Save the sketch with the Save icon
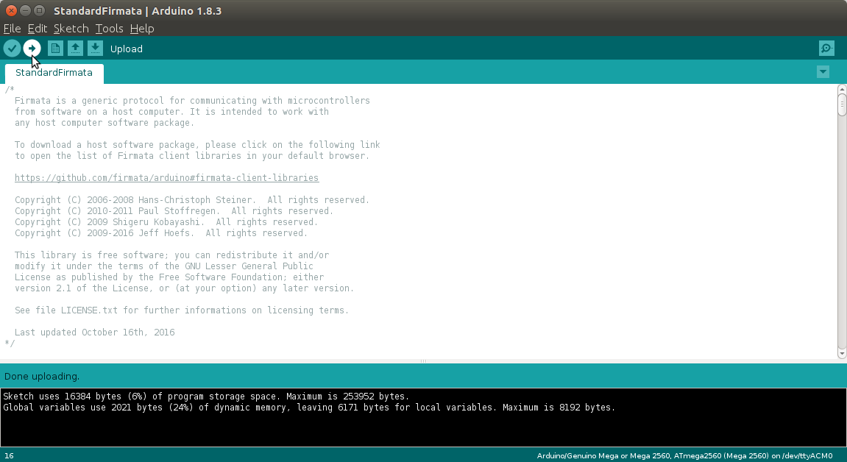Screen dimensions: 847x462 95,48
